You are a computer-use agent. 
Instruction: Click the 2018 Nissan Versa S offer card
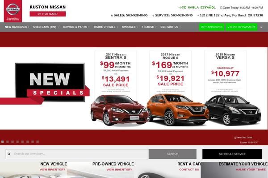(225, 73)
